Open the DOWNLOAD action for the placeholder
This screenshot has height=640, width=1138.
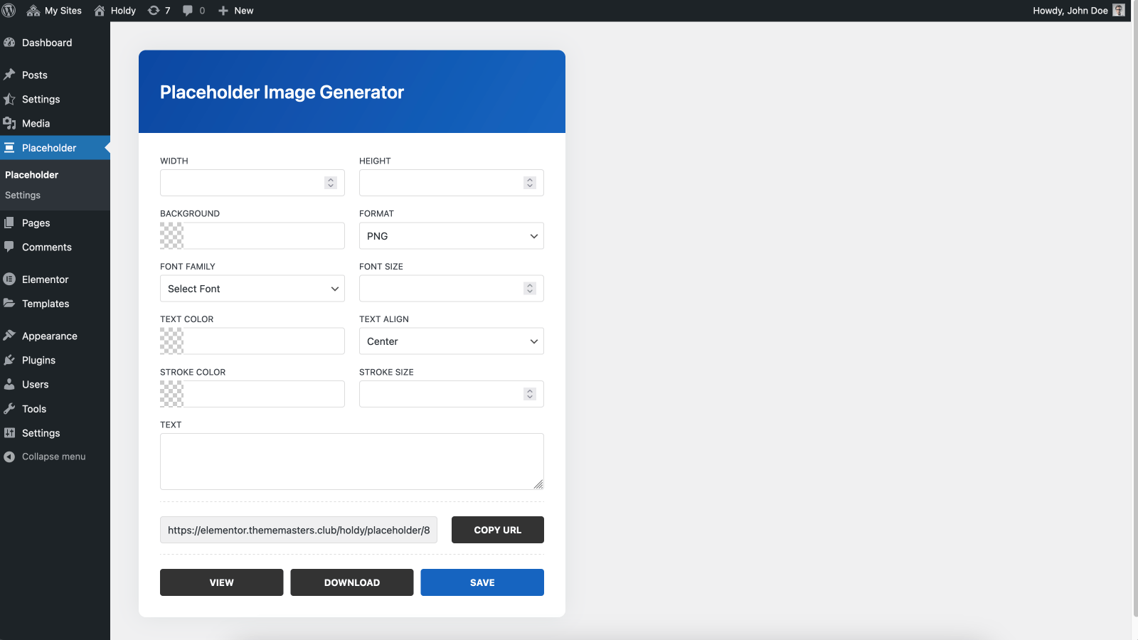[x=351, y=582]
